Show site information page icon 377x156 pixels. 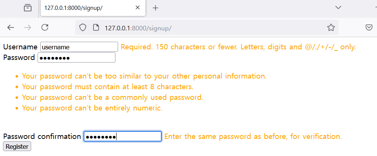[x=96, y=27]
